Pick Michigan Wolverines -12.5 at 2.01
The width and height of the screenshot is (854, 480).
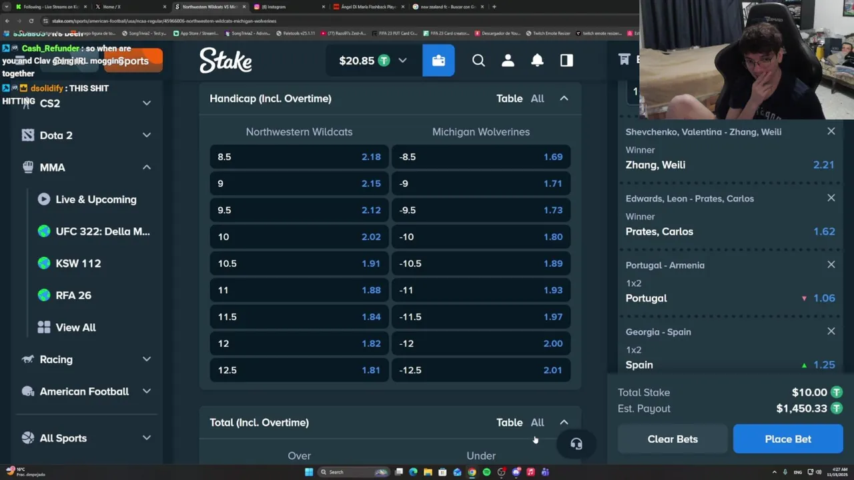pos(481,370)
